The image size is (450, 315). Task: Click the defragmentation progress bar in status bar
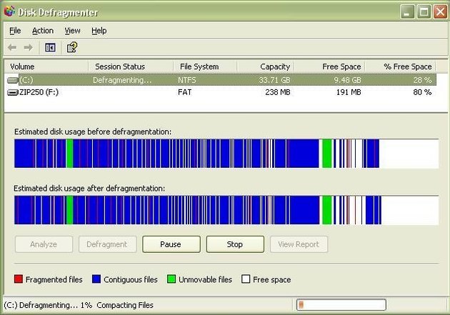[x=341, y=305]
